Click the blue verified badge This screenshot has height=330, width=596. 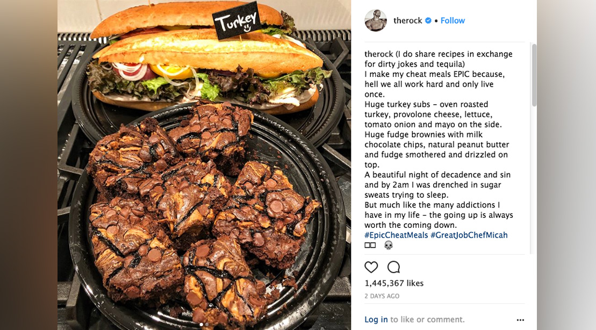(x=428, y=20)
